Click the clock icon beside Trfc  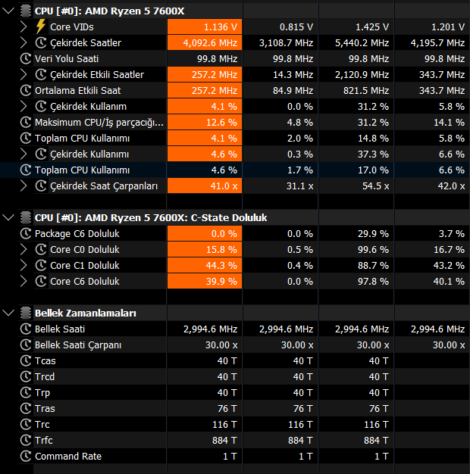(x=26, y=441)
